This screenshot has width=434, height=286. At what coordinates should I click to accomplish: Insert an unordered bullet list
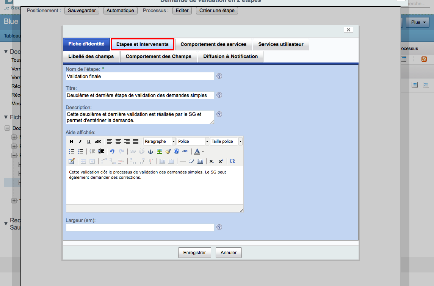click(71, 151)
